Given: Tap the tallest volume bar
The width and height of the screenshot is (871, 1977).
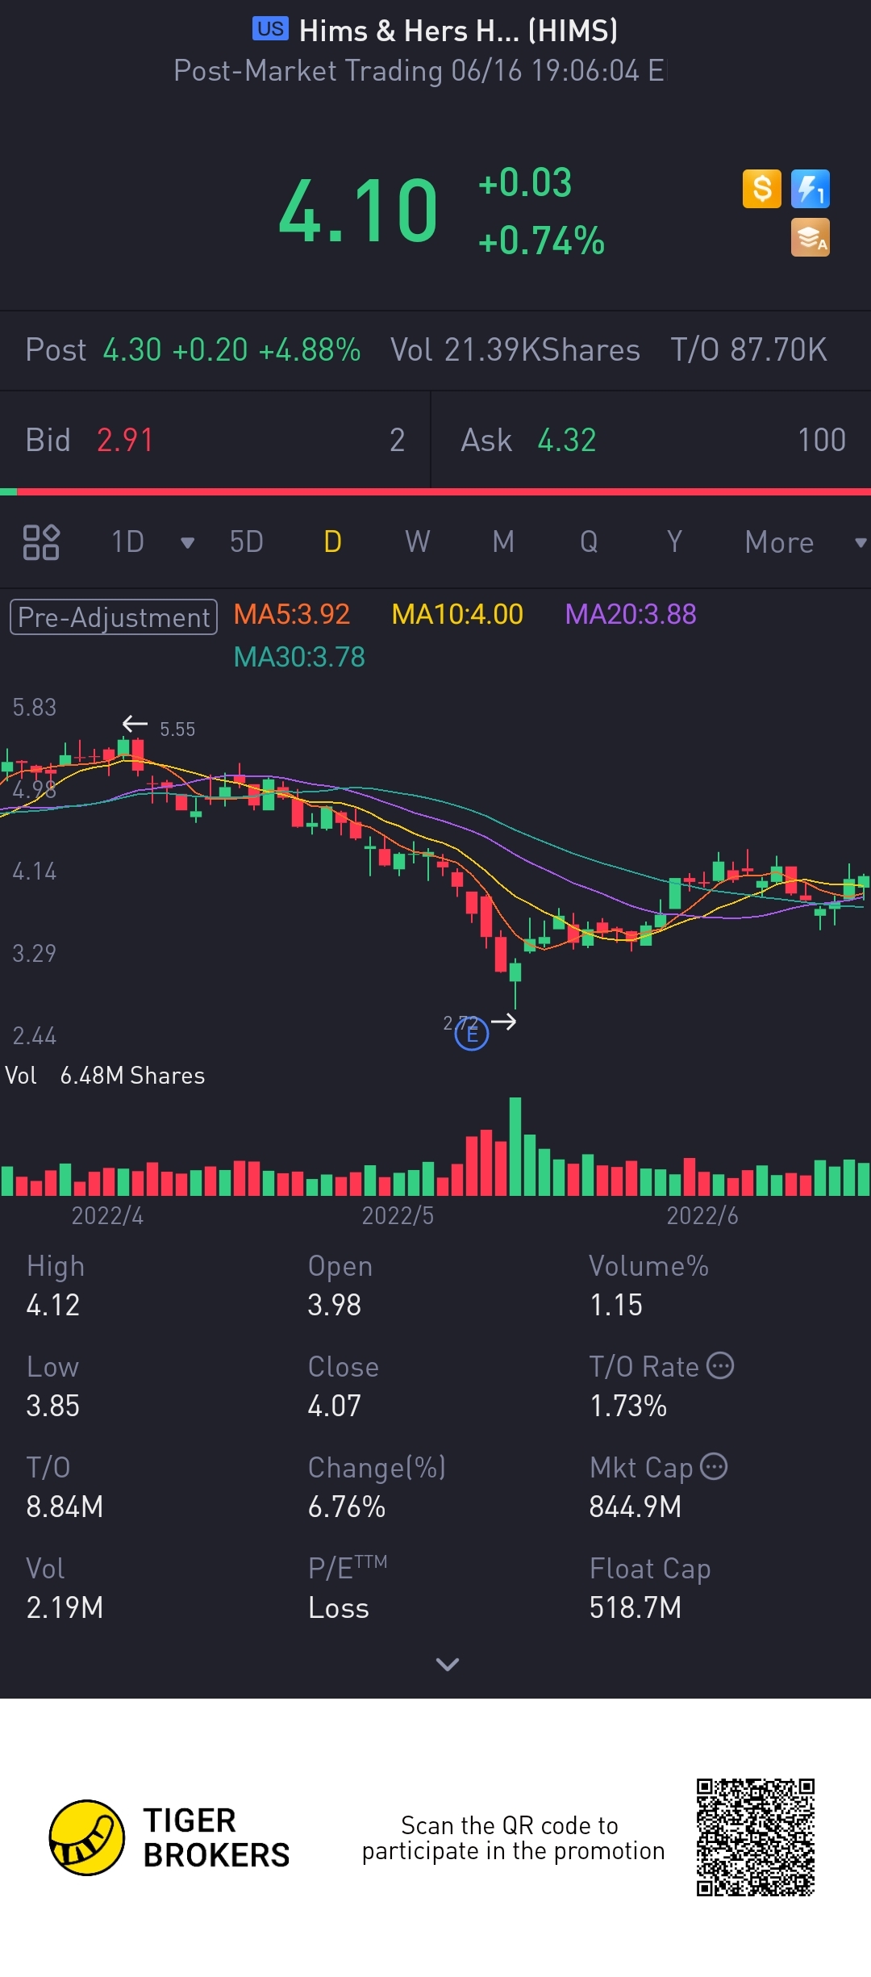Looking at the screenshot, I should (x=515, y=1146).
